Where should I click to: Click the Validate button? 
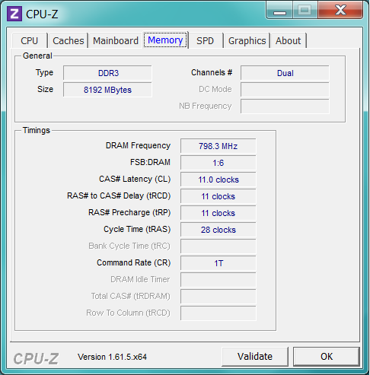point(255,357)
